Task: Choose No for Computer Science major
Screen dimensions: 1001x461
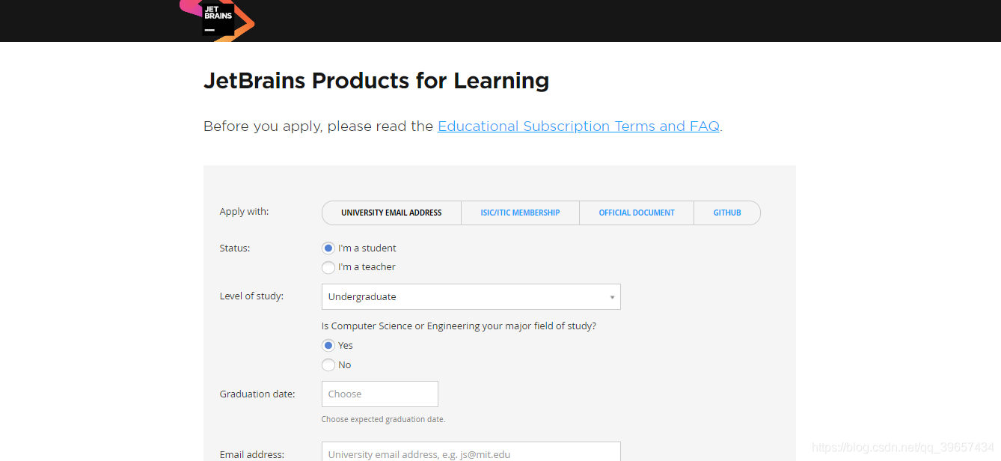Action: [x=328, y=365]
